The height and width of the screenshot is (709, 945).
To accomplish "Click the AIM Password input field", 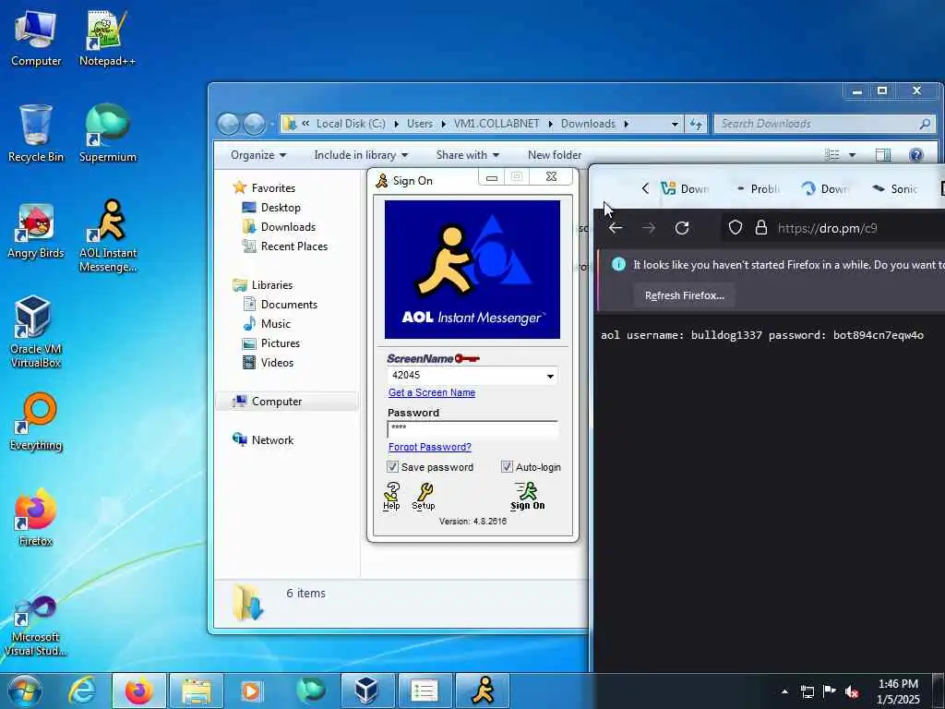I will [x=472, y=428].
